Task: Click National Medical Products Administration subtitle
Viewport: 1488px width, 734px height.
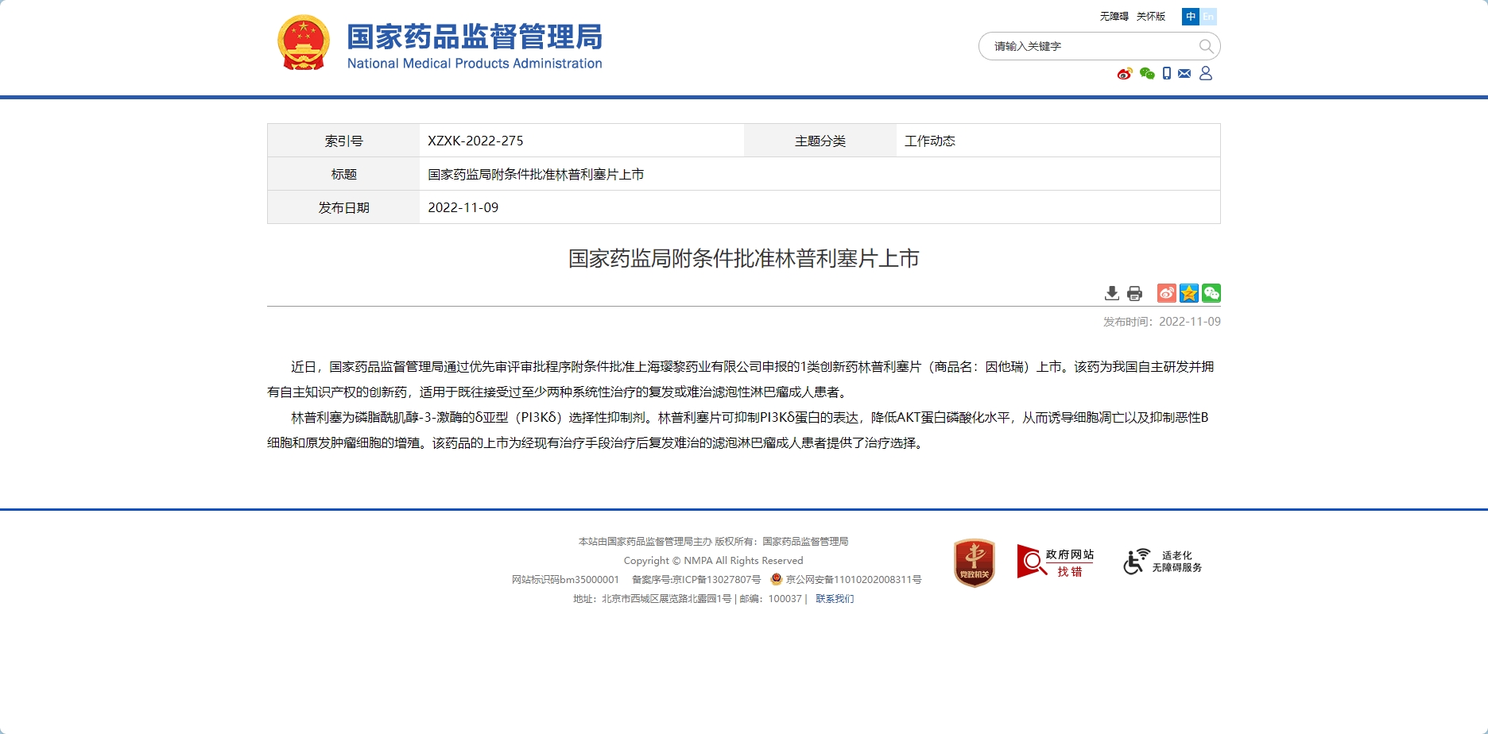Action: click(x=475, y=64)
